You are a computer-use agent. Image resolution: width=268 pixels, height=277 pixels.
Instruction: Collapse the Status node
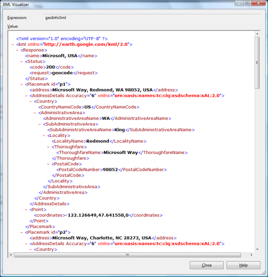click(x=22, y=61)
